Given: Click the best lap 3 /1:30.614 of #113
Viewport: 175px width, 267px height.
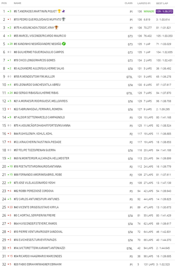Looking at the screenshot, I should pos(163,20).
